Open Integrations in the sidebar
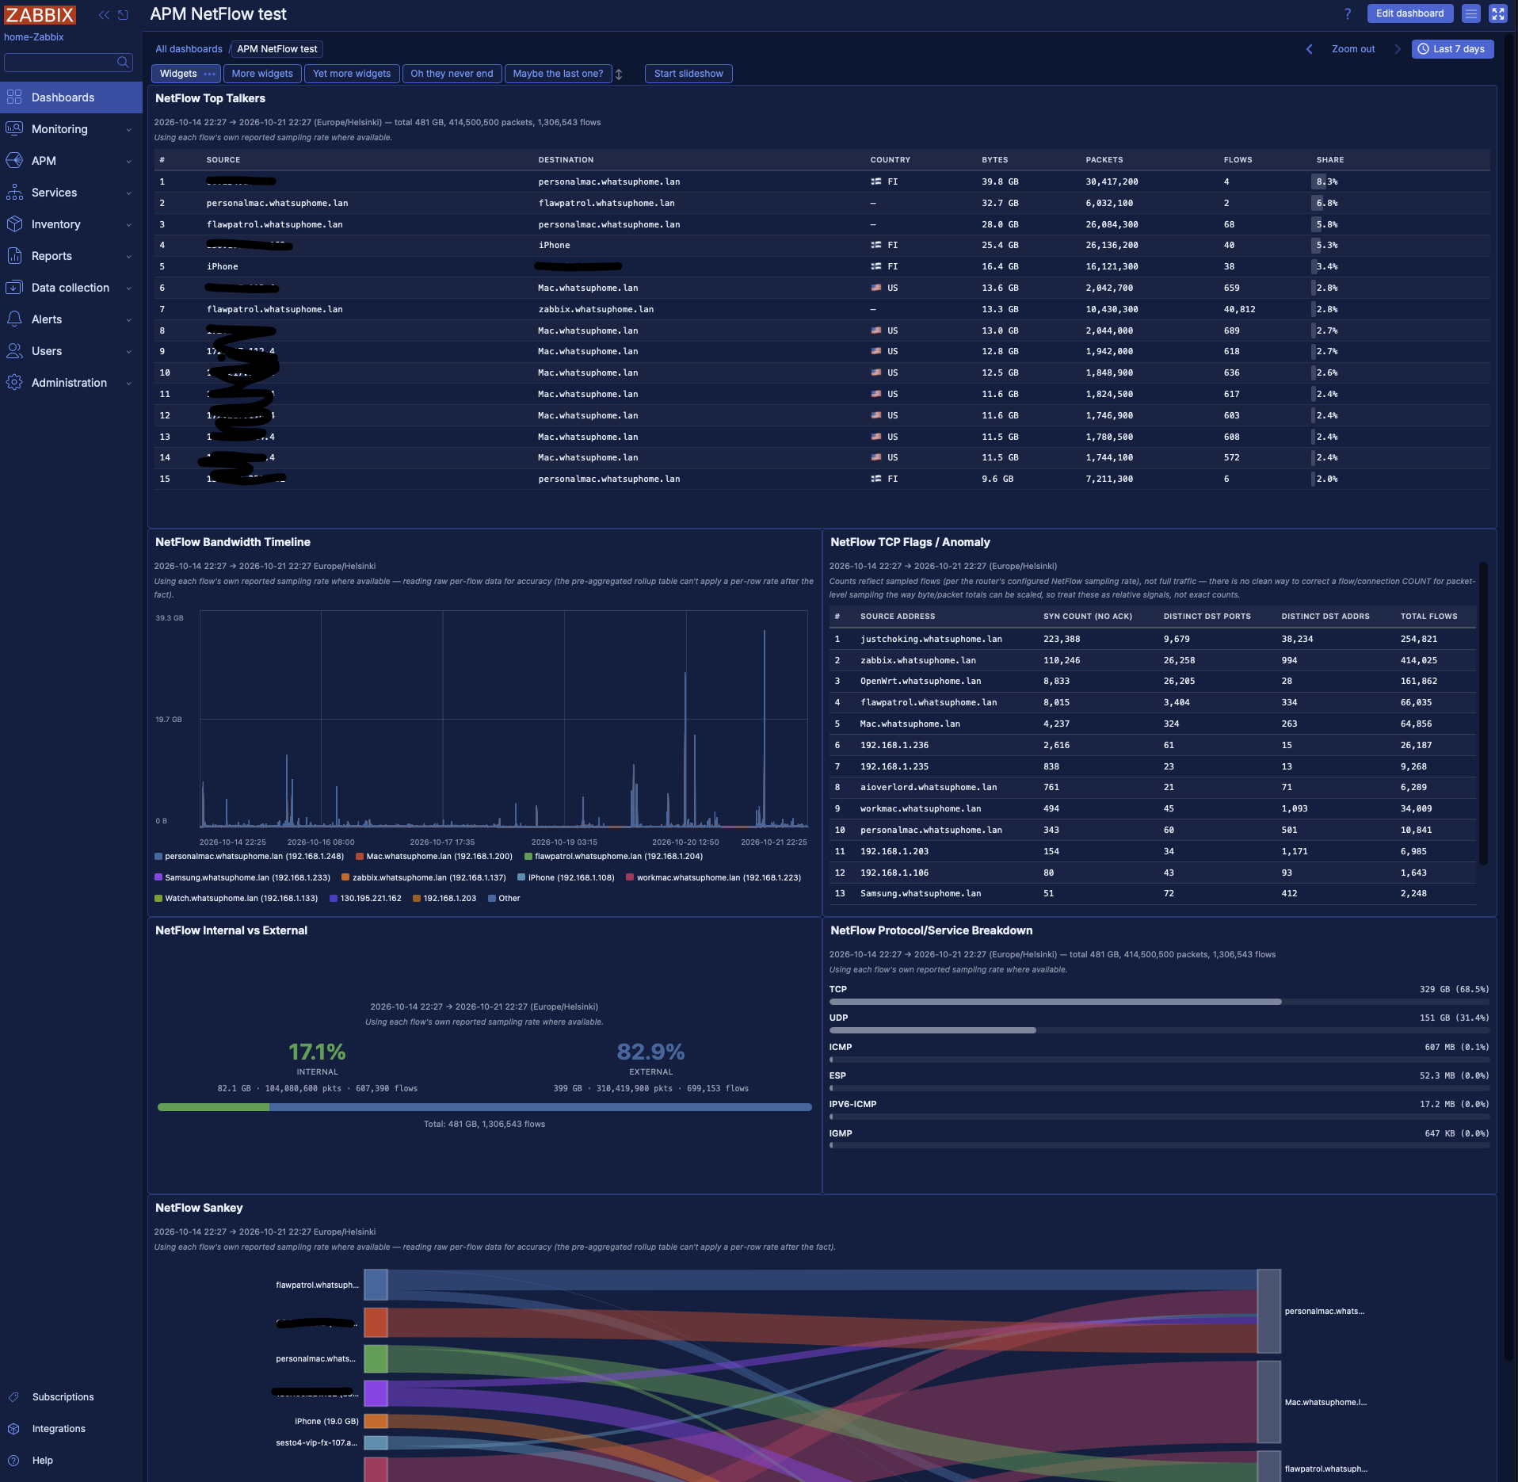1518x1482 pixels. (x=59, y=1428)
